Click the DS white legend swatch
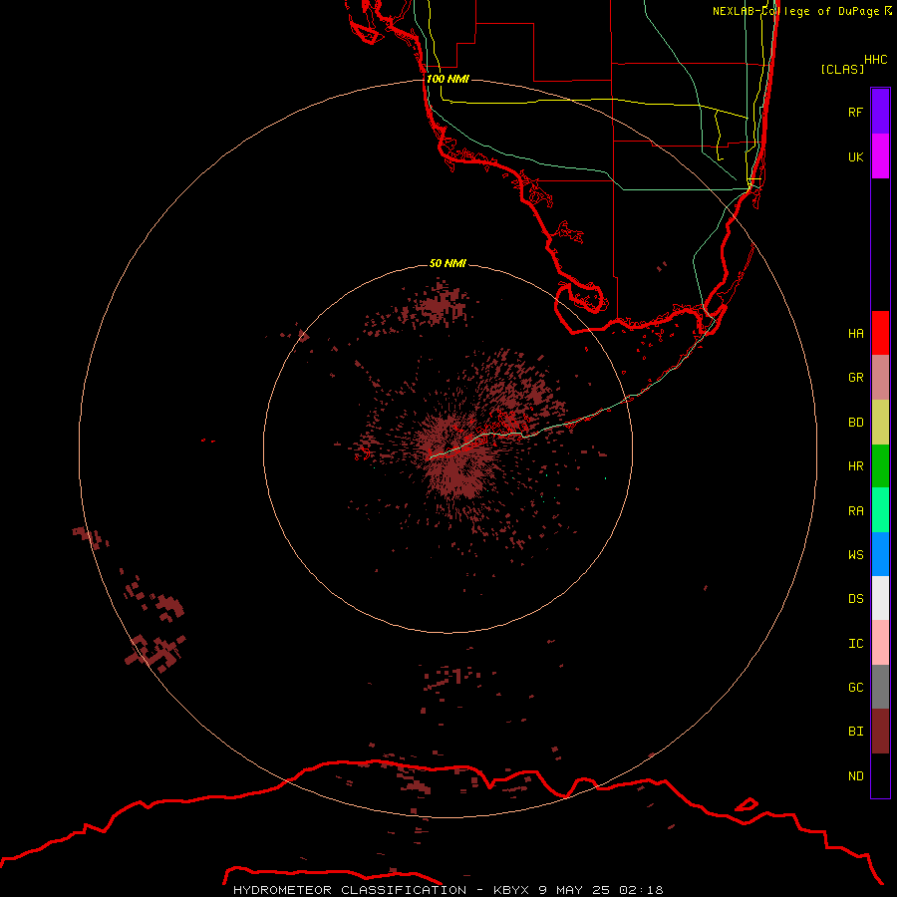The width and height of the screenshot is (897, 897). 880,598
